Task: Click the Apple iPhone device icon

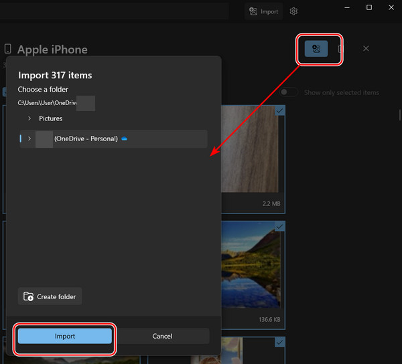Action: click(x=8, y=50)
